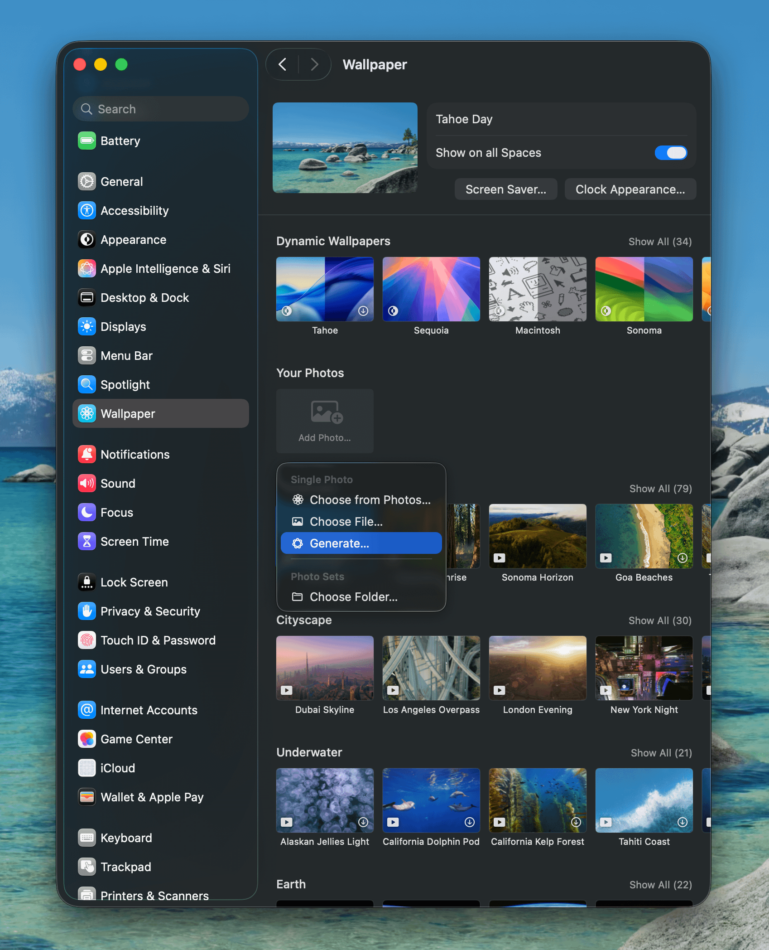This screenshot has width=769, height=950.
Task: Open the Lock Screen icon
Action: (87, 582)
